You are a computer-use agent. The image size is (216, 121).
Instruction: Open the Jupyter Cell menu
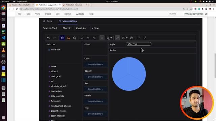coord(57,14)
